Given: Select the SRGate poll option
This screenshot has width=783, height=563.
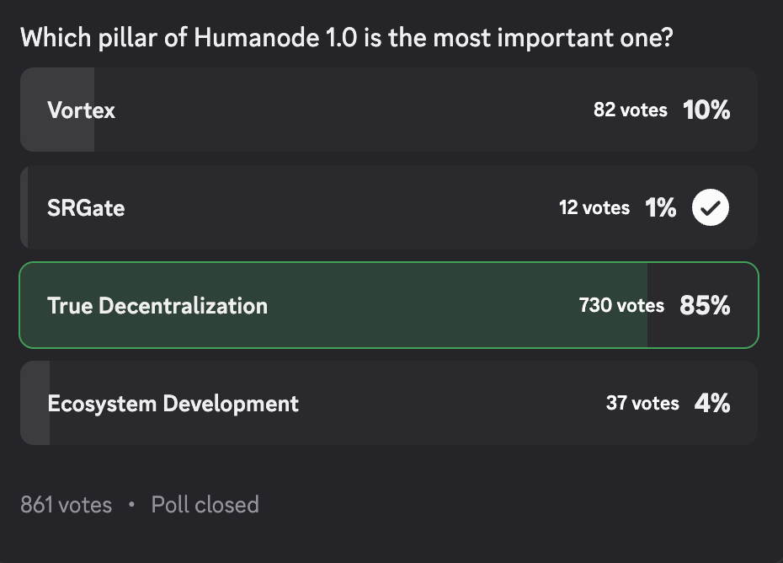Looking at the screenshot, I should 389,207.
